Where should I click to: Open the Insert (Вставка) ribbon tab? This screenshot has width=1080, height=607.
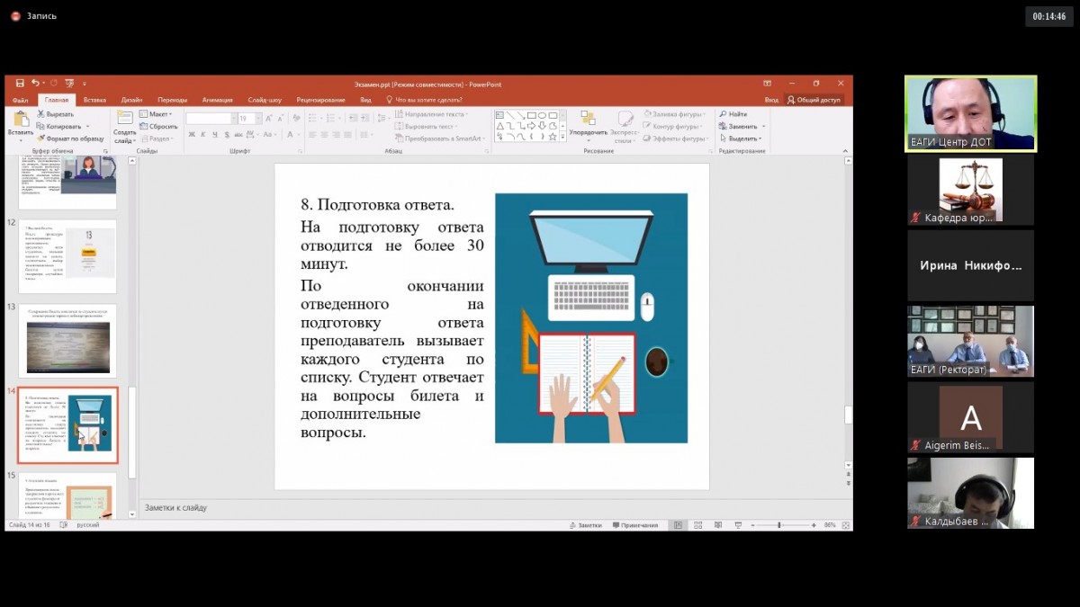point(94,100)
